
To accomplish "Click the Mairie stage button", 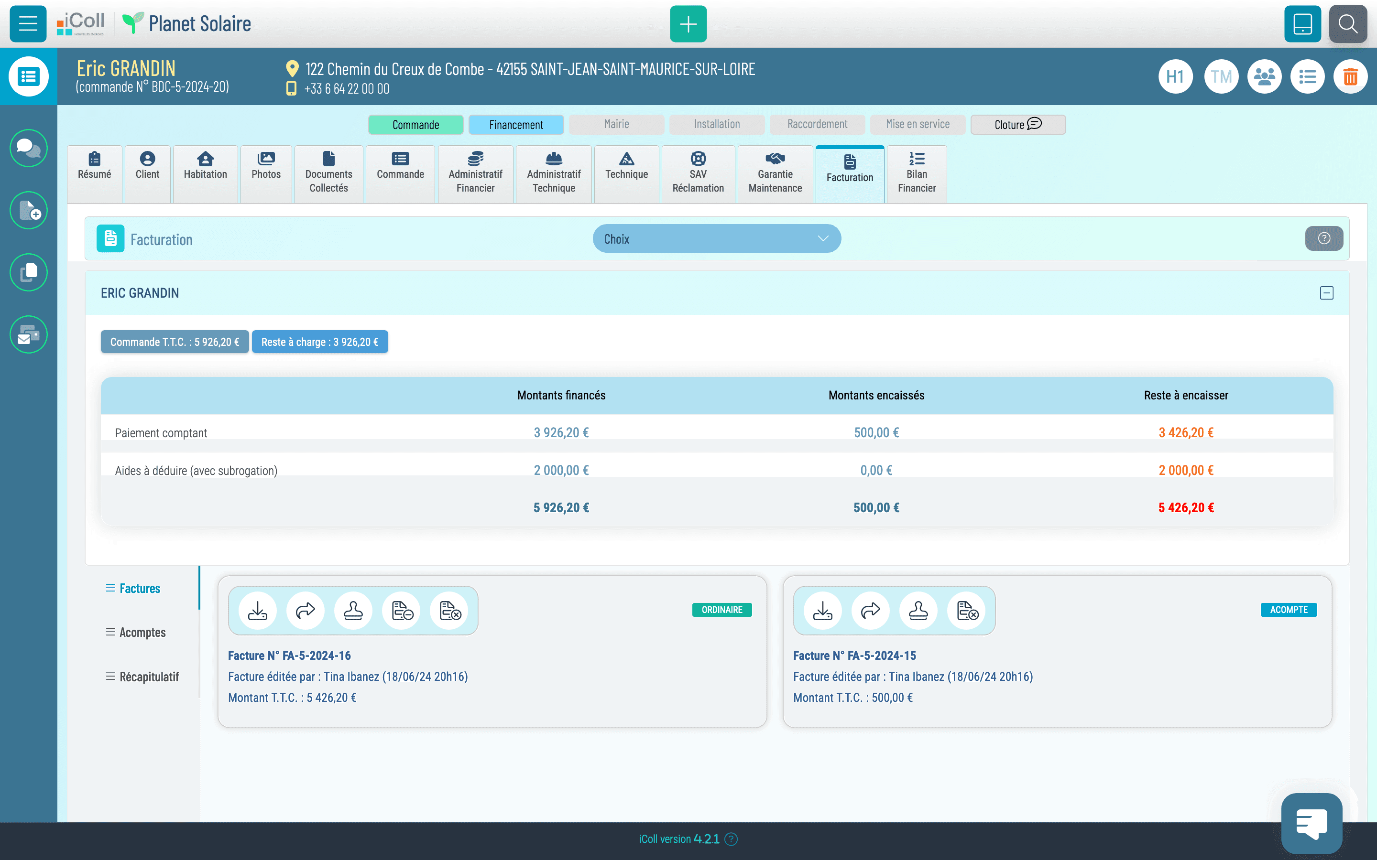I will (616, 125).
